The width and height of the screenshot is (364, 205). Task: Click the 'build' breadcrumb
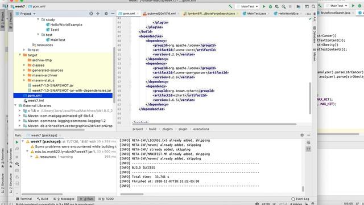[152, 129]
